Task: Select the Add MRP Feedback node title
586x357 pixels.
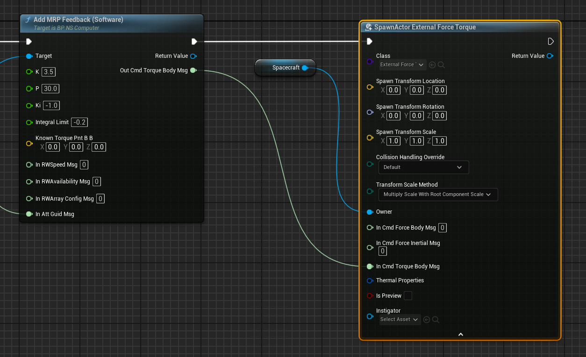Action: tap(78, 20)
